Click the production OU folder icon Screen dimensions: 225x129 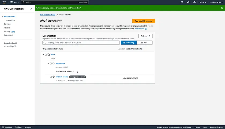coord(54,63)
